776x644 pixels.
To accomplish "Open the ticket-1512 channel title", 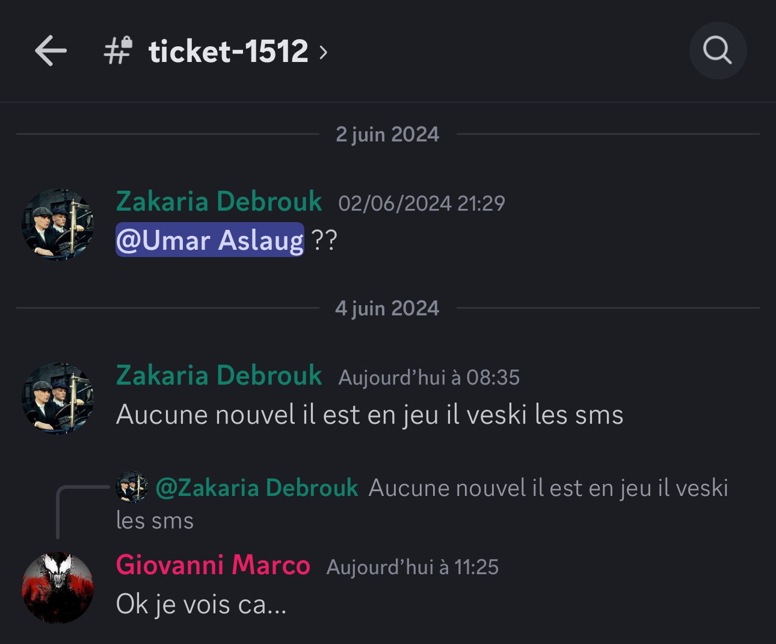I will [228, 51].
